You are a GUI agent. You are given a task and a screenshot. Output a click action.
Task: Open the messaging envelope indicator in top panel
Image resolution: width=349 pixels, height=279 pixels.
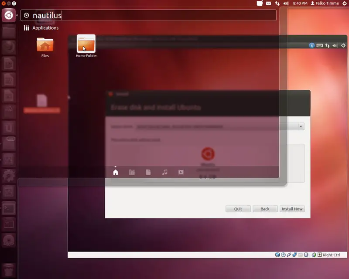pyautogui.click(x=269, y=3)
